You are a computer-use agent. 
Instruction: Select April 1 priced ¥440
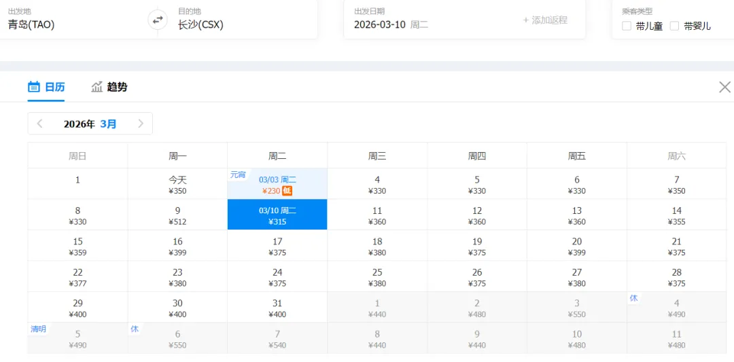pos(377,307)
